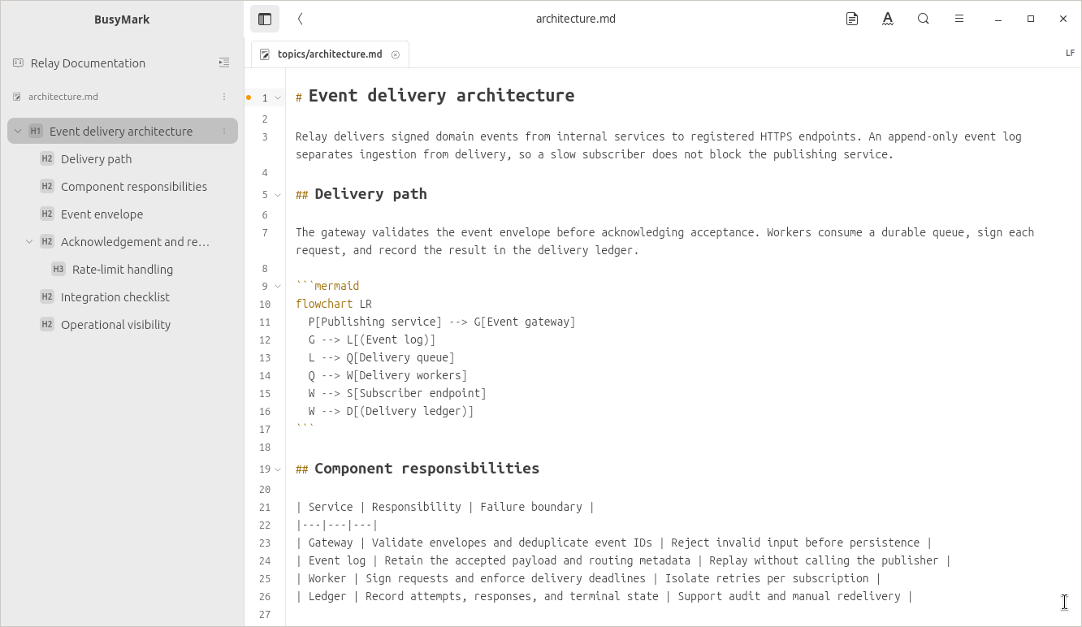Fold the mermaid code block at line 9
Image resolution: width=1082 pixels, height=627 pixels.
[278, 286]
